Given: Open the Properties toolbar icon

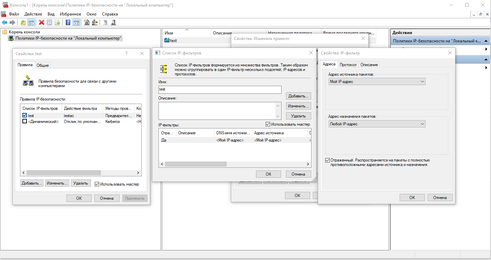Looking at the screenshot, I should pos(50,23).
